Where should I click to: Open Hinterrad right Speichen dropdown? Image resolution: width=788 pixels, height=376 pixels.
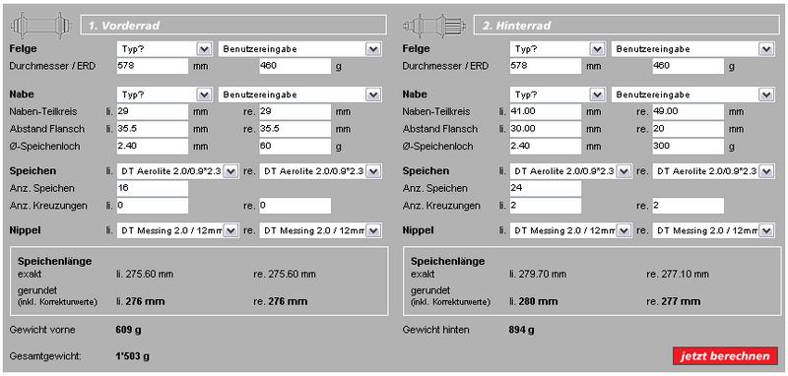click(x=713, y=171)
